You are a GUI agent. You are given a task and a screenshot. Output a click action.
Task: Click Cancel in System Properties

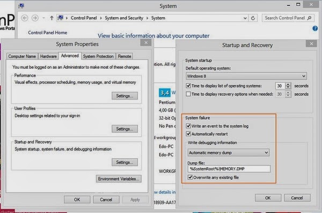pyautogui.click(x=106, y=200)
